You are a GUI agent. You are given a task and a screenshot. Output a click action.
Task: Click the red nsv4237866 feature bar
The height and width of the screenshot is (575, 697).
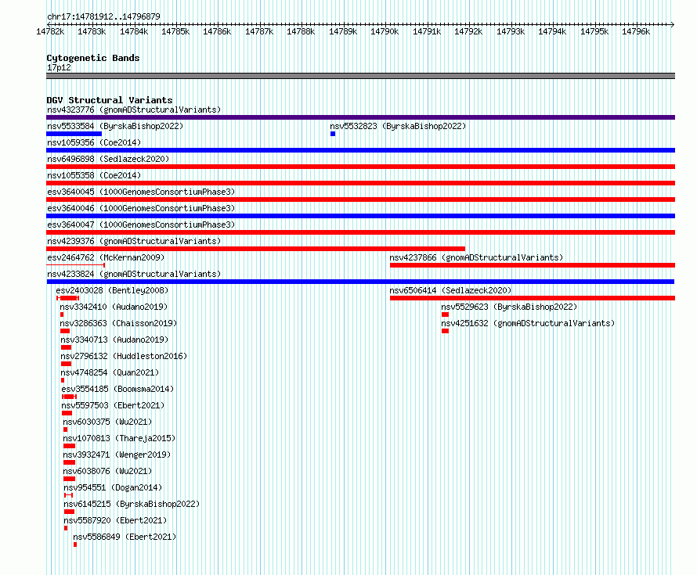tap(532, 265)
